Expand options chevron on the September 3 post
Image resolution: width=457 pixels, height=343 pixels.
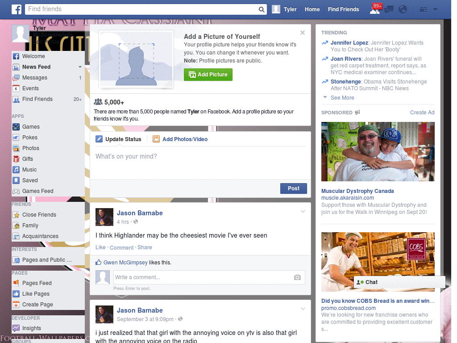pos(303,309)
